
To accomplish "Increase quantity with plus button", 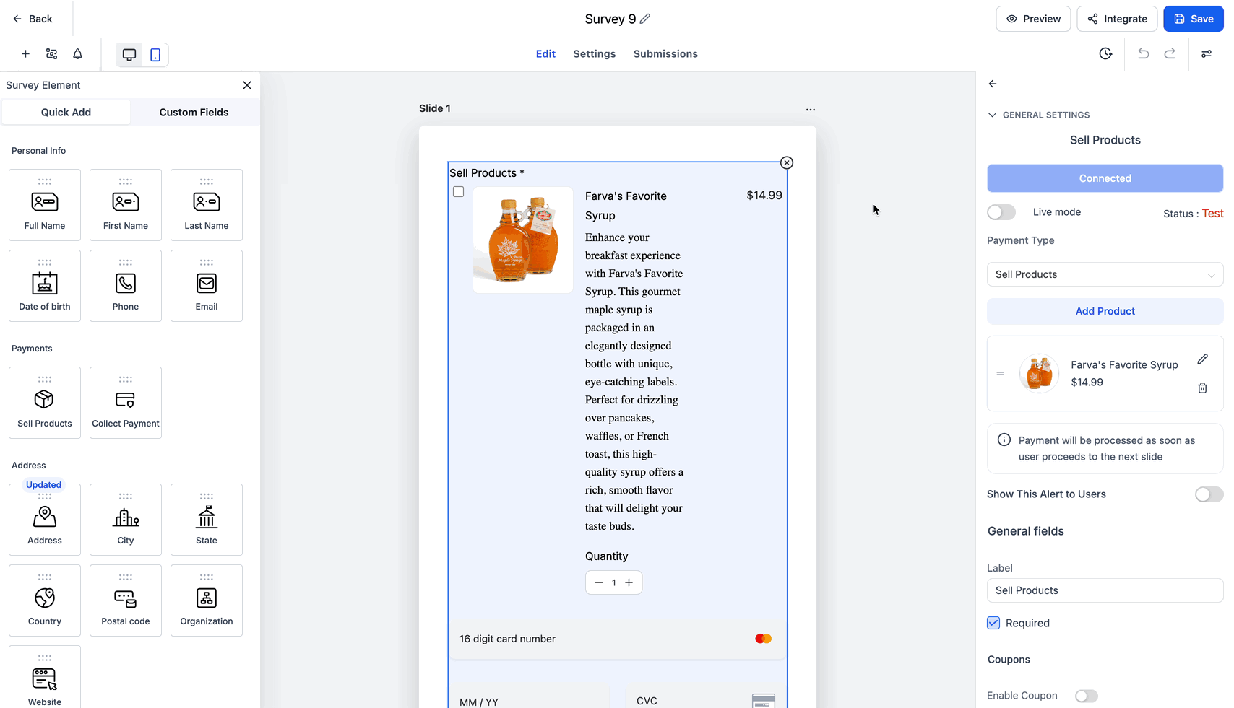I will pyautogui.click(x=629, y=582).
